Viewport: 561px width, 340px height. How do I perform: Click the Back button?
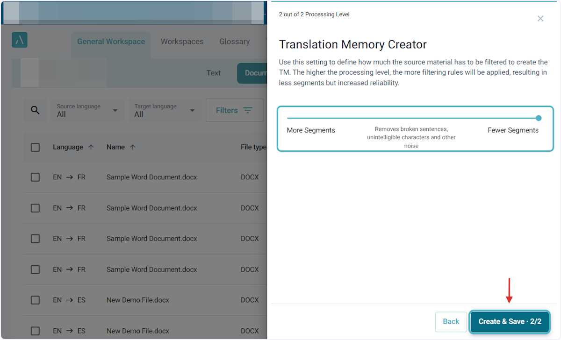point(451,321)
